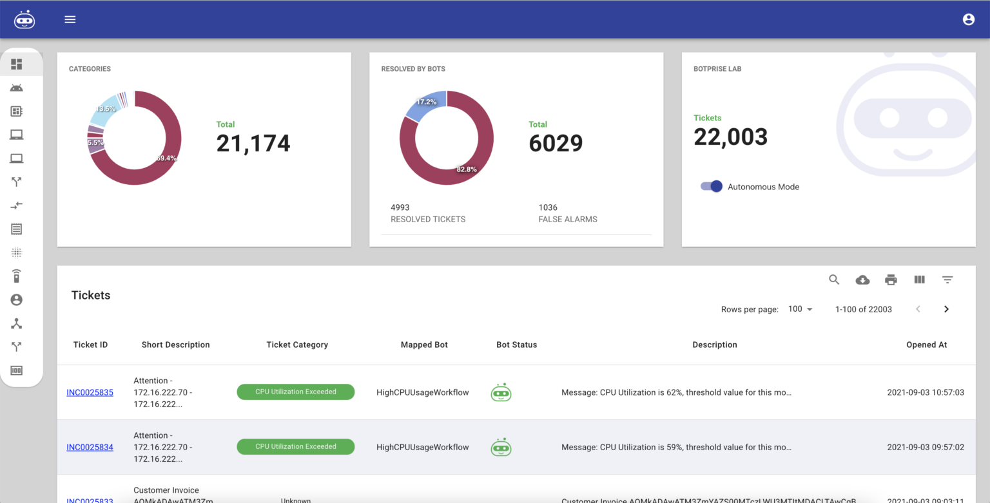The width and height of the screenshot is (990, 503).
Task: Click the previous page arrow
Action: (918, 309)
